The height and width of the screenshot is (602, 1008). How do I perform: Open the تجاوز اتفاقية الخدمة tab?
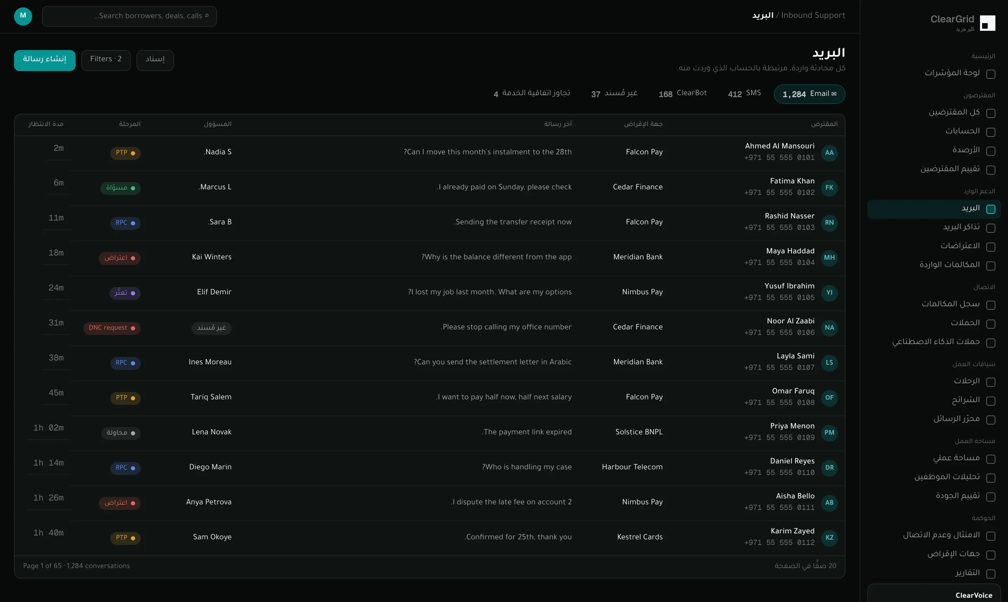click(x=532, y=94)
